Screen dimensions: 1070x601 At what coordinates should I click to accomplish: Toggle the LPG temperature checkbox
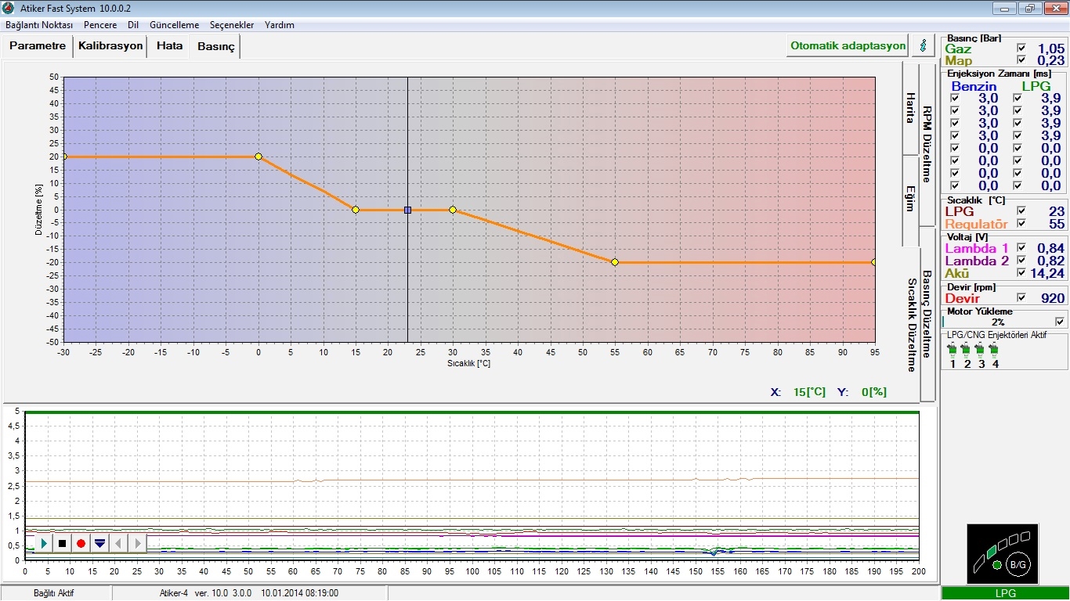click(1021, 211)
